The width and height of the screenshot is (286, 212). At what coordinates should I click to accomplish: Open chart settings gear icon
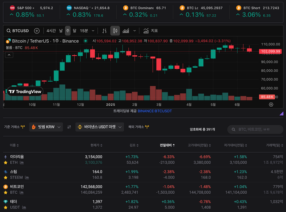click(271, 104)
